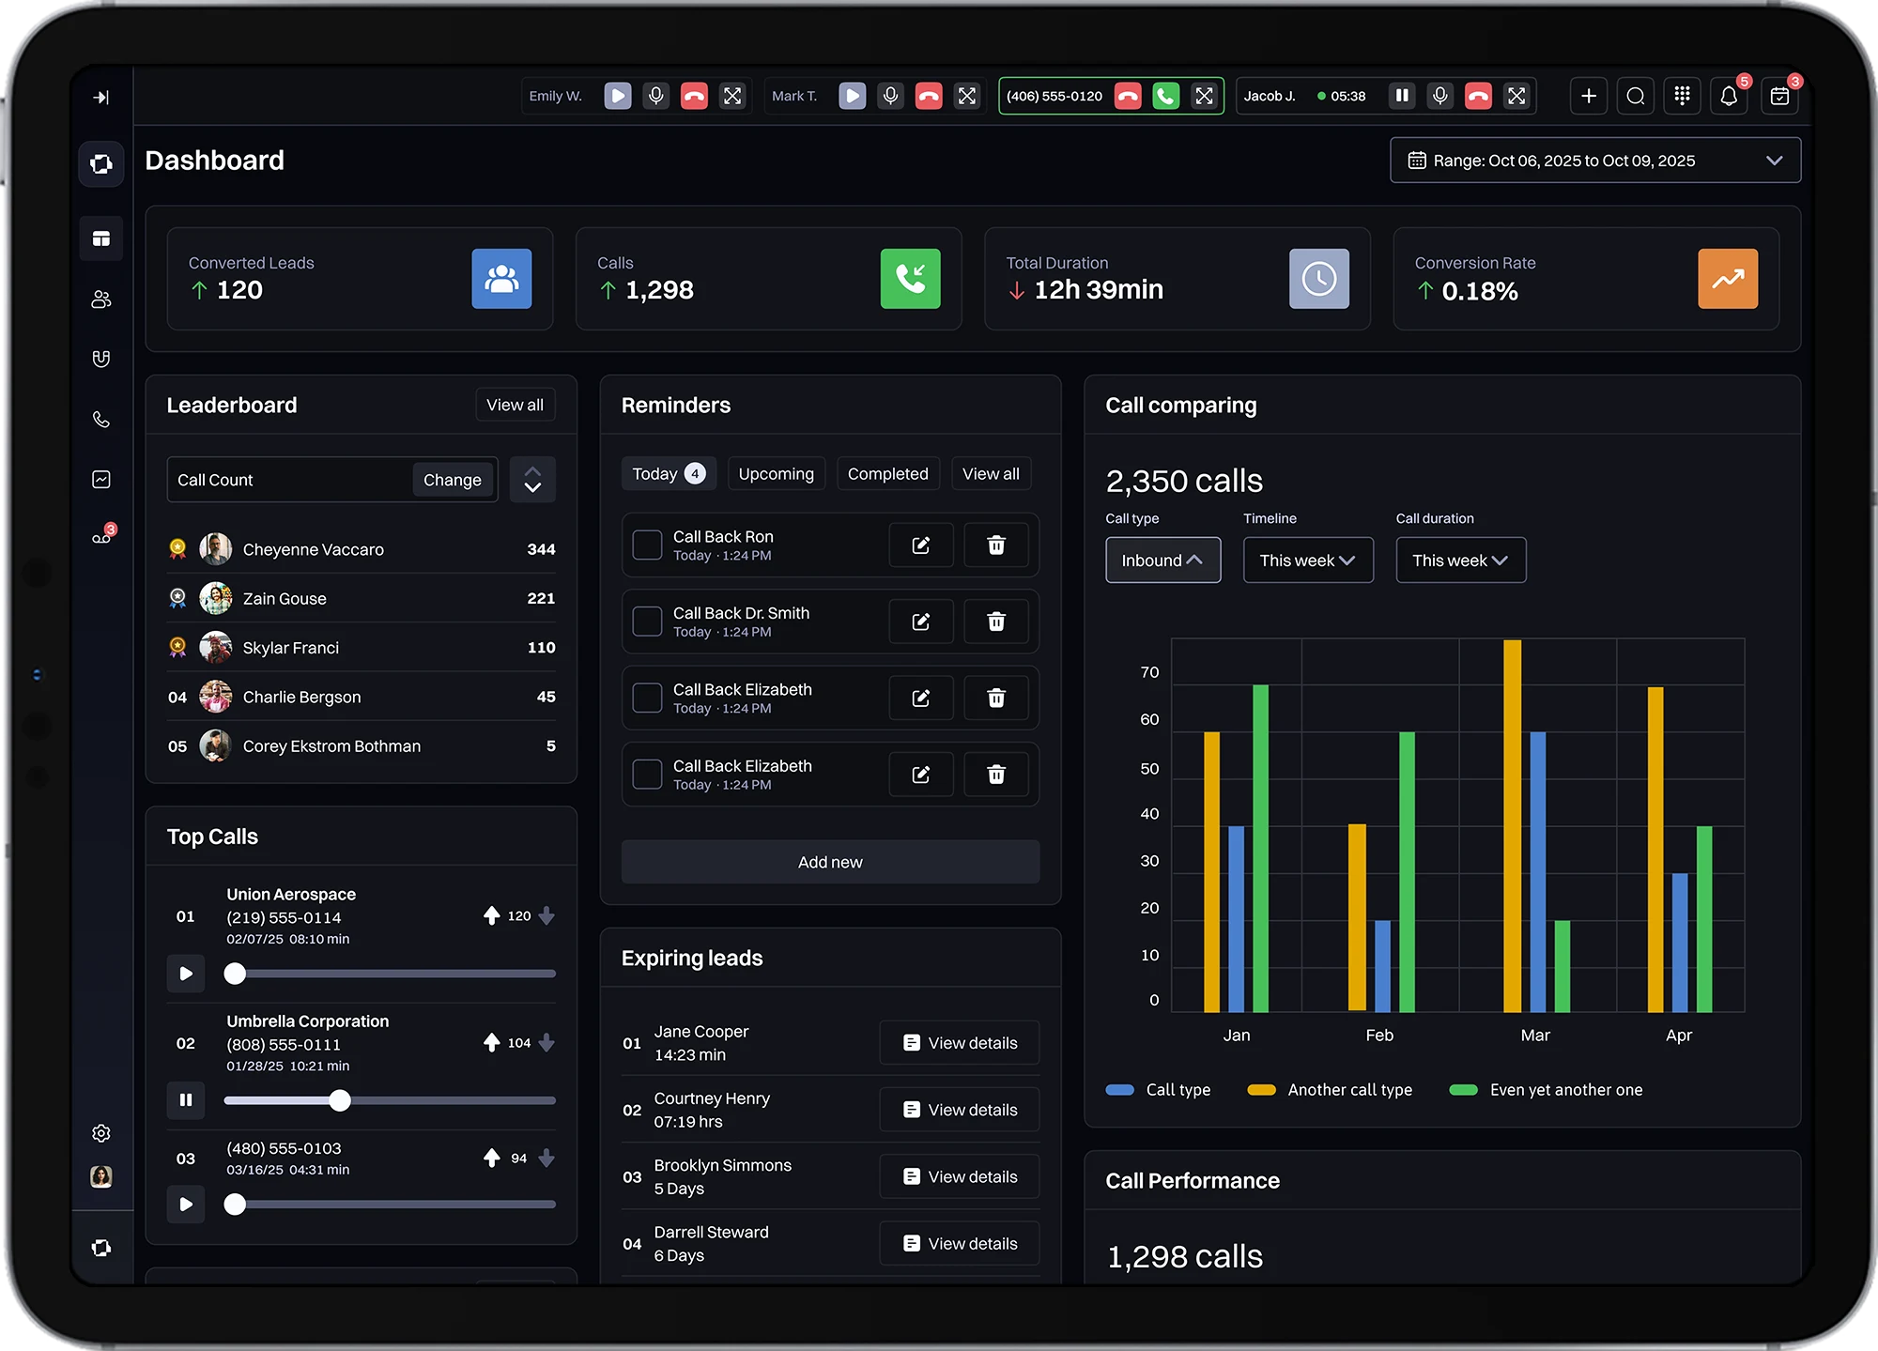This screenshot has width=1878, height=1351.
Task: Hang up Emily W.'s call
Action: point(694,96)
